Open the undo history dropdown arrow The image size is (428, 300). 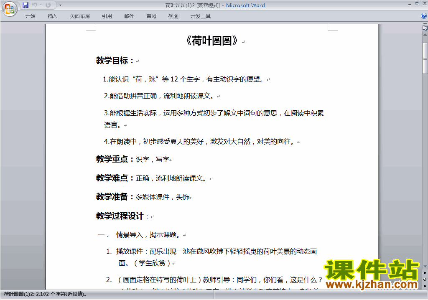(41, 5)
